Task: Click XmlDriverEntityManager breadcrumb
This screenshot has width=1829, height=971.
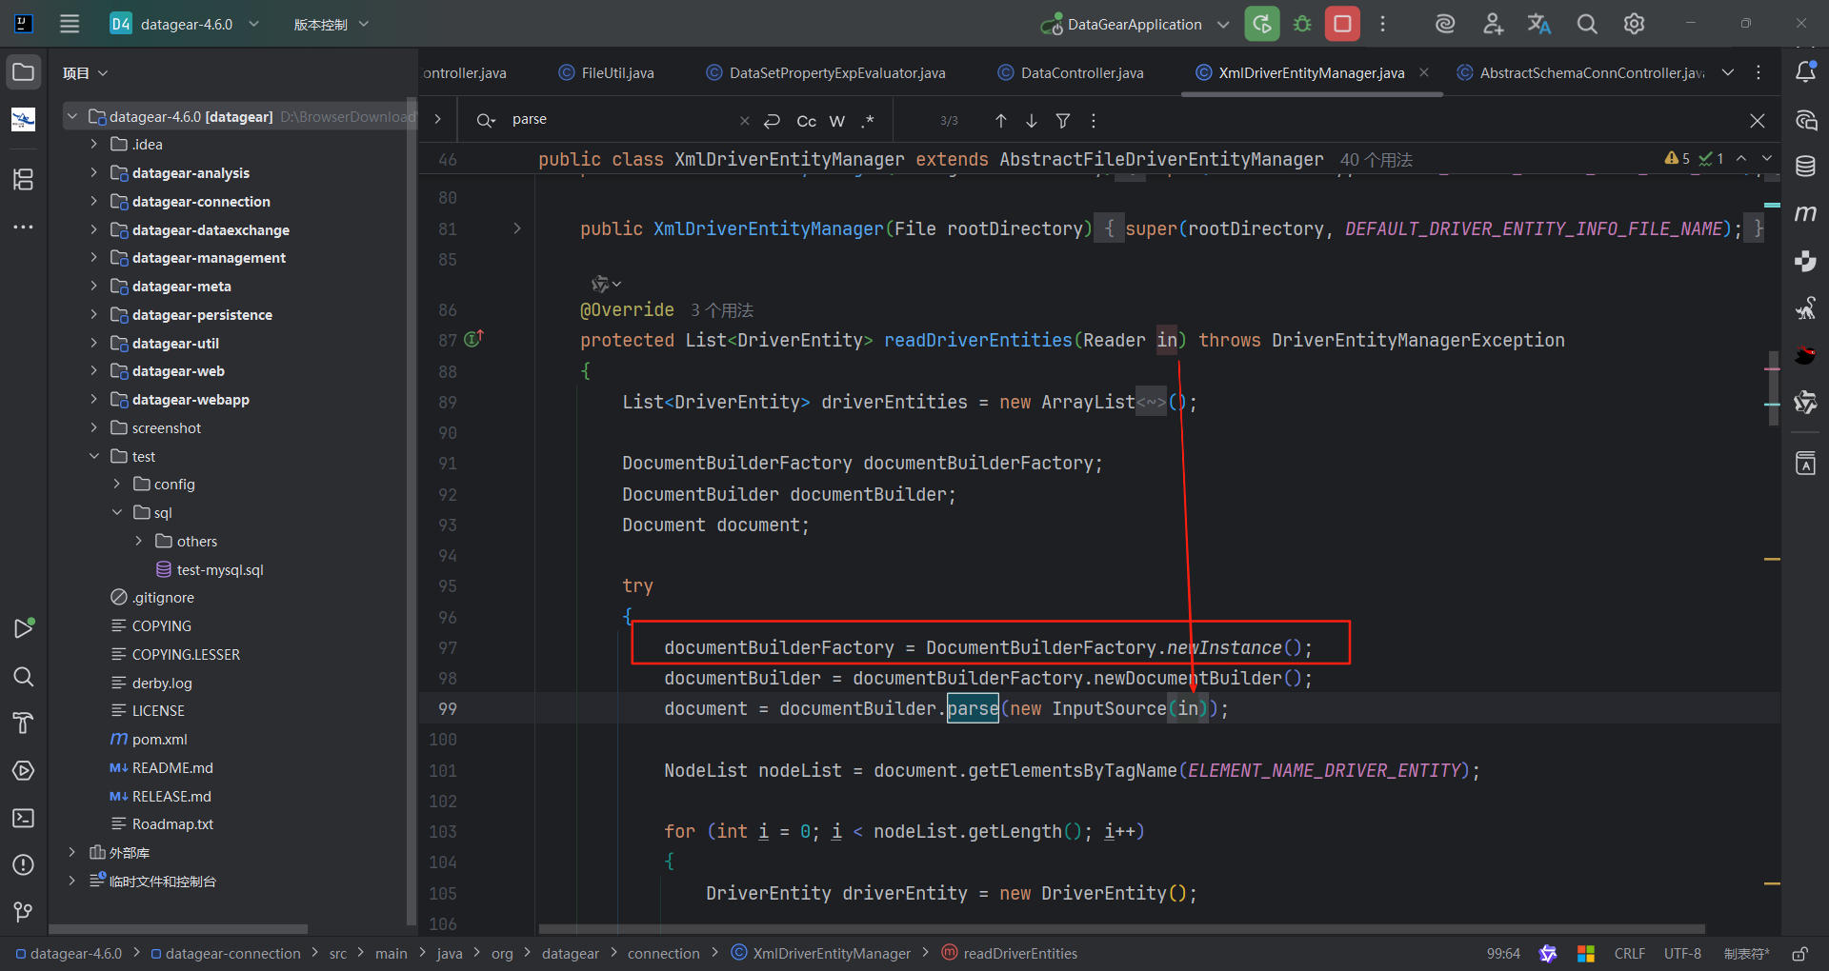Action: (820, 953)
